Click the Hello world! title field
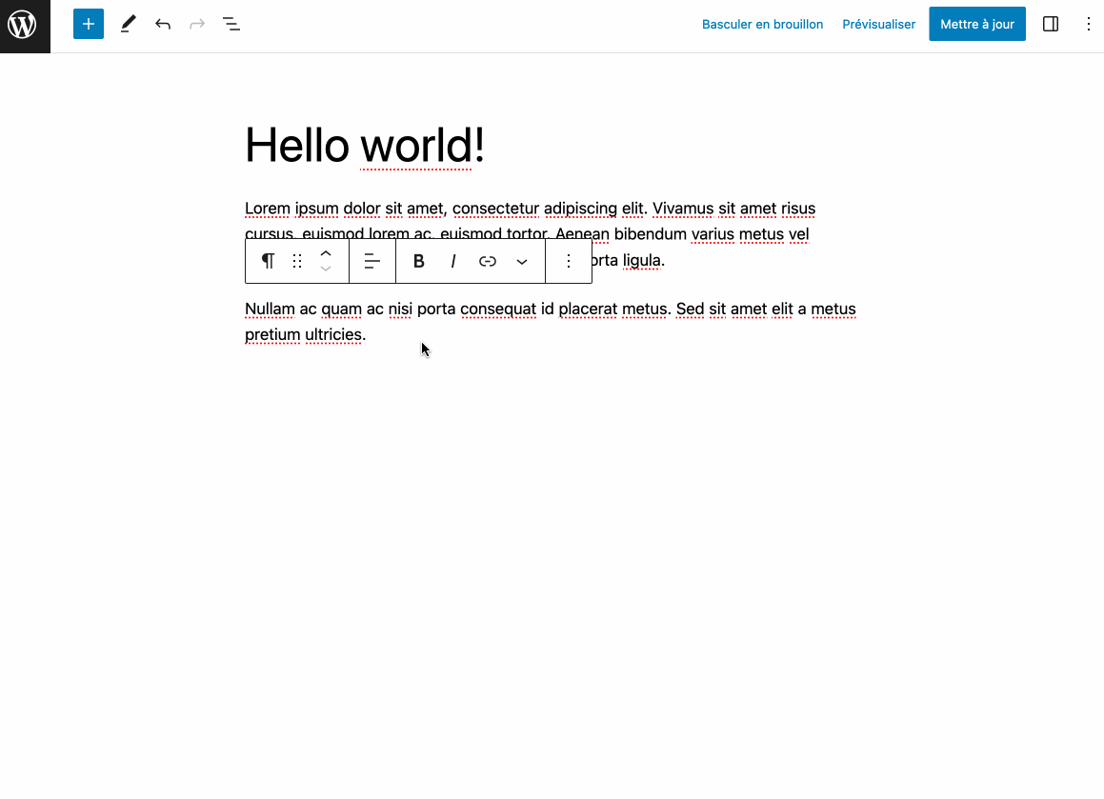 365,146
